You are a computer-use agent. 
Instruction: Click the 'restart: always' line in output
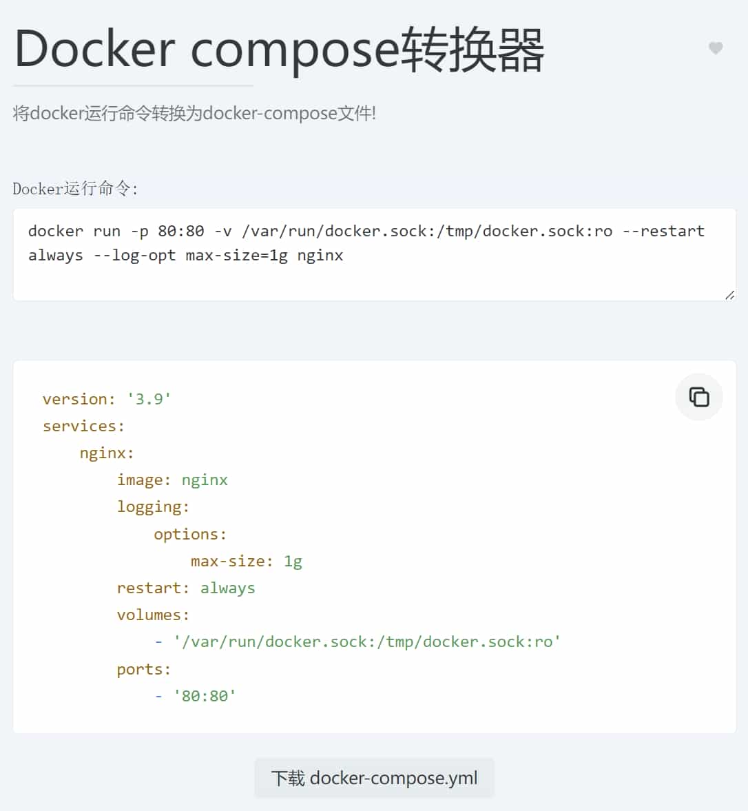coord(186,588)
